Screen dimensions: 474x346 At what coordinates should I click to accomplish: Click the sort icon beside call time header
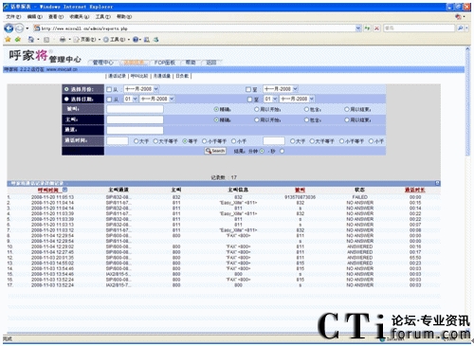click(x=64, y=190)
